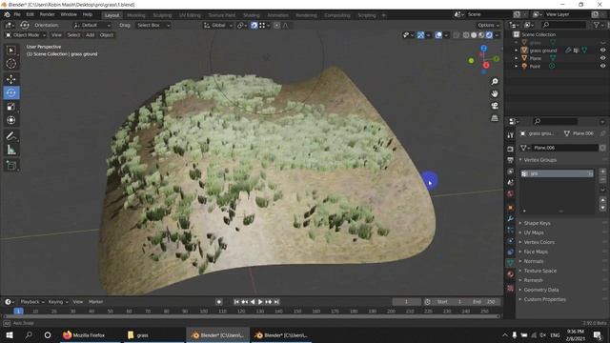Select the Annotate pencil tool
Image resolution: width=610 pixels, height=343 pixels.
point(11,136)
